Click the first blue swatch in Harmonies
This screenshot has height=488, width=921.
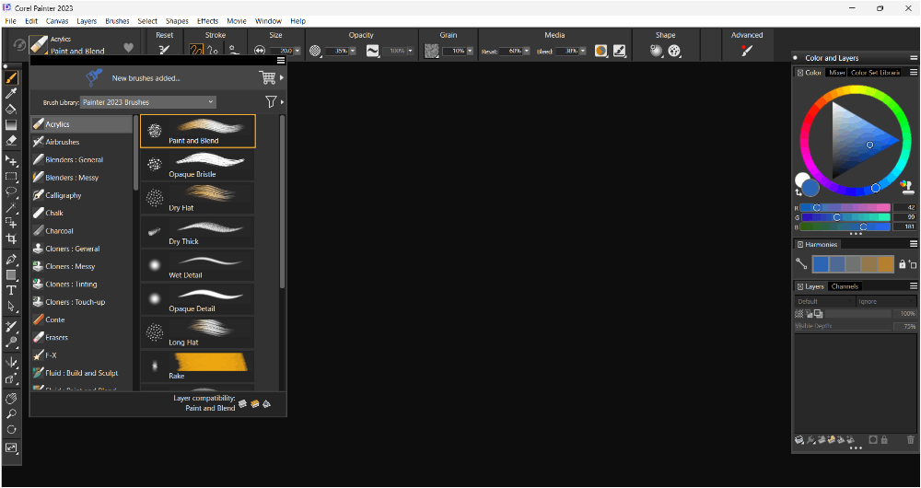820,264
